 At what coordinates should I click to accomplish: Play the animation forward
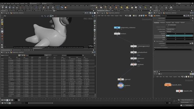click(x=9, y=100)
